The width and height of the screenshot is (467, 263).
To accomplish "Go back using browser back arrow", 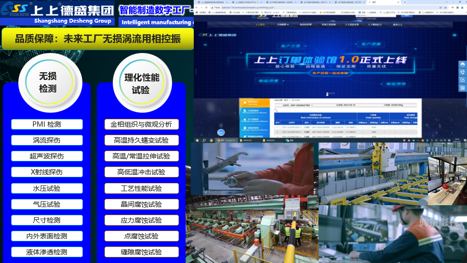I will (197, 7).
